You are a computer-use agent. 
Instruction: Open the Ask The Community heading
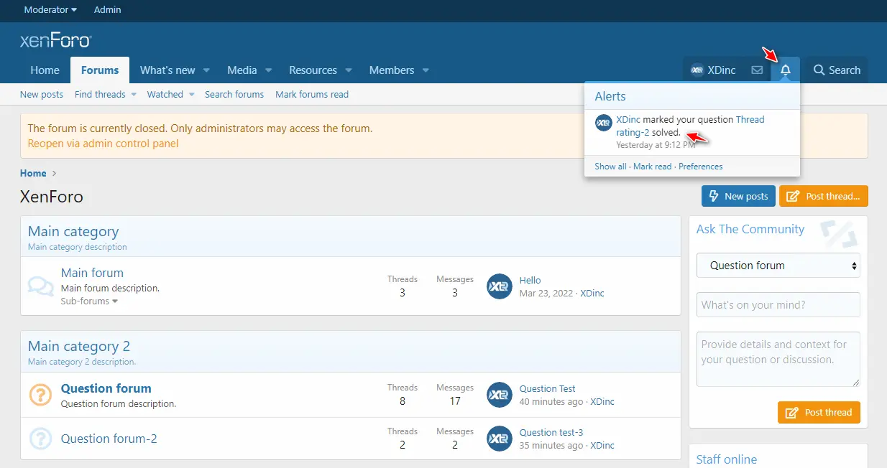click(750, 229)
